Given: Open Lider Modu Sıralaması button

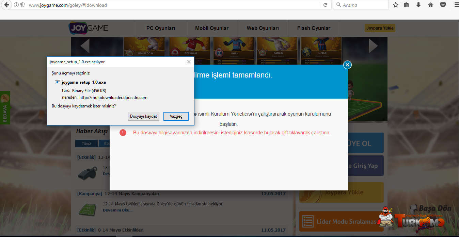Looking at the screenshot, I should (x=342, y=222).
